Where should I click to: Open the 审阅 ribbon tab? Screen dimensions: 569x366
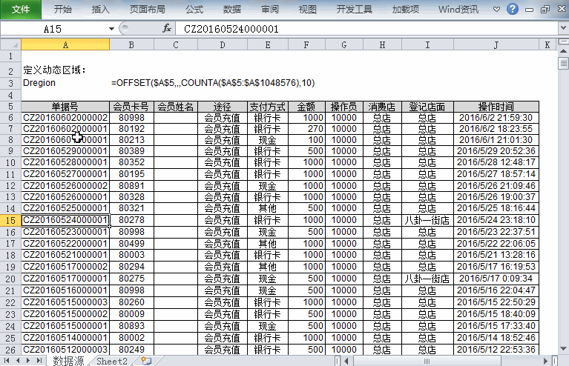click(270, 9)
